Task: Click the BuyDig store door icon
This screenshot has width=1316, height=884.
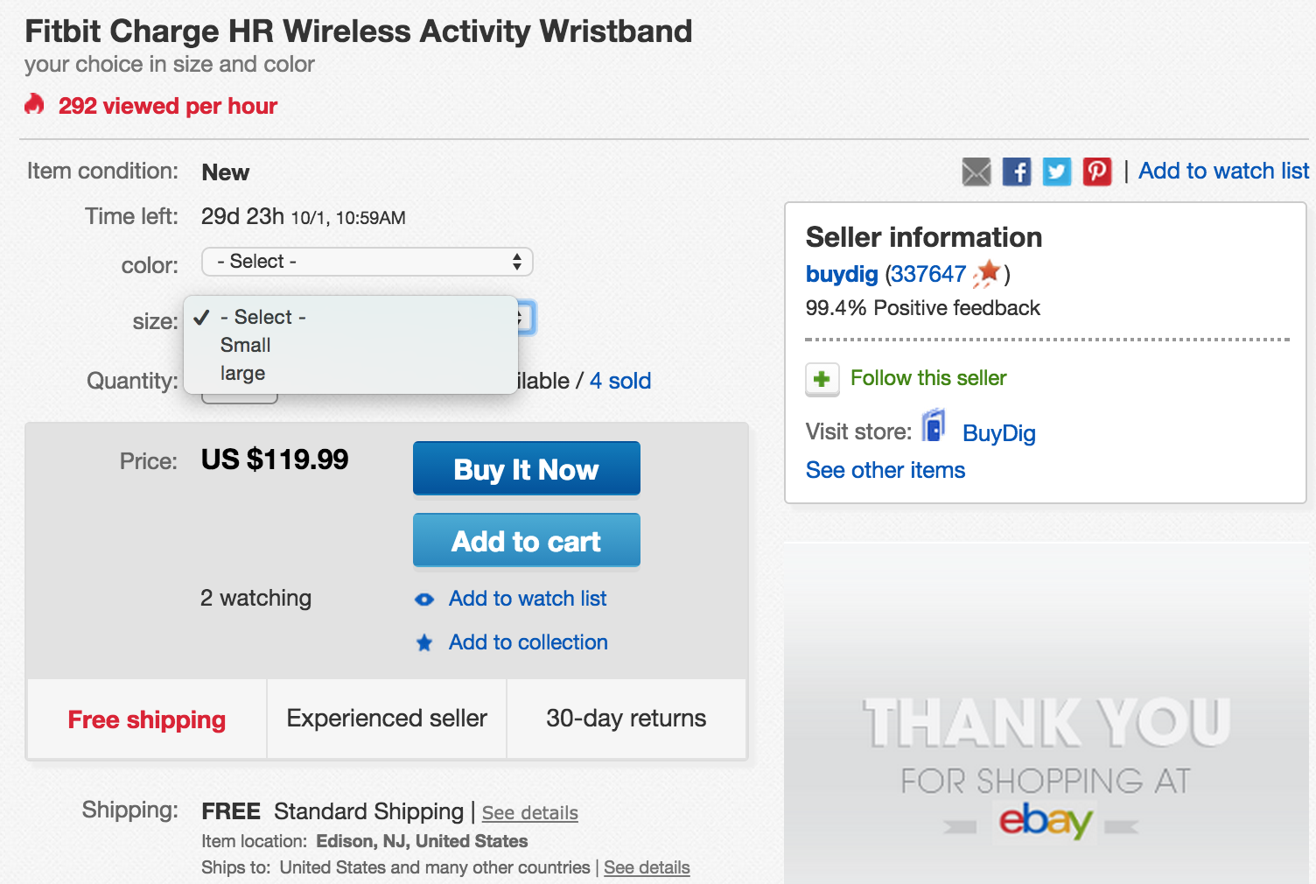Action: tap(934, 425)
